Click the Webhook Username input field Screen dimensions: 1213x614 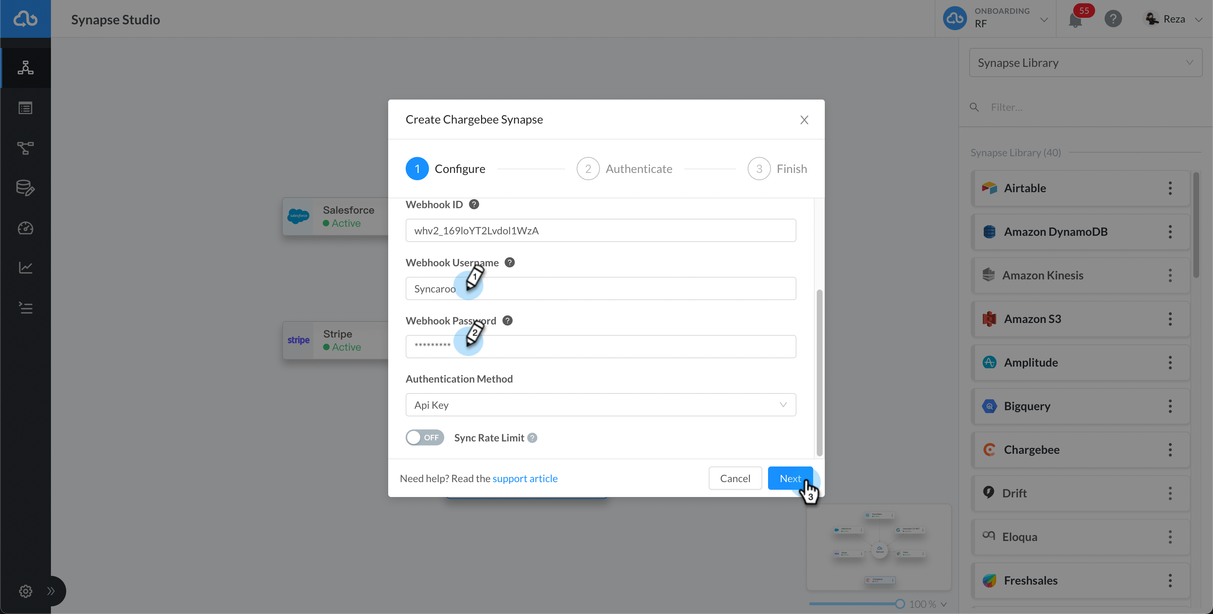(x=601, y=289)
